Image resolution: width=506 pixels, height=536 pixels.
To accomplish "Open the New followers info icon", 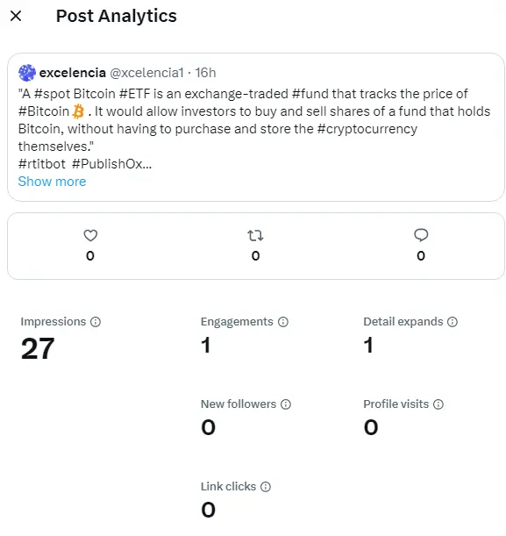I will pos(286,404).
